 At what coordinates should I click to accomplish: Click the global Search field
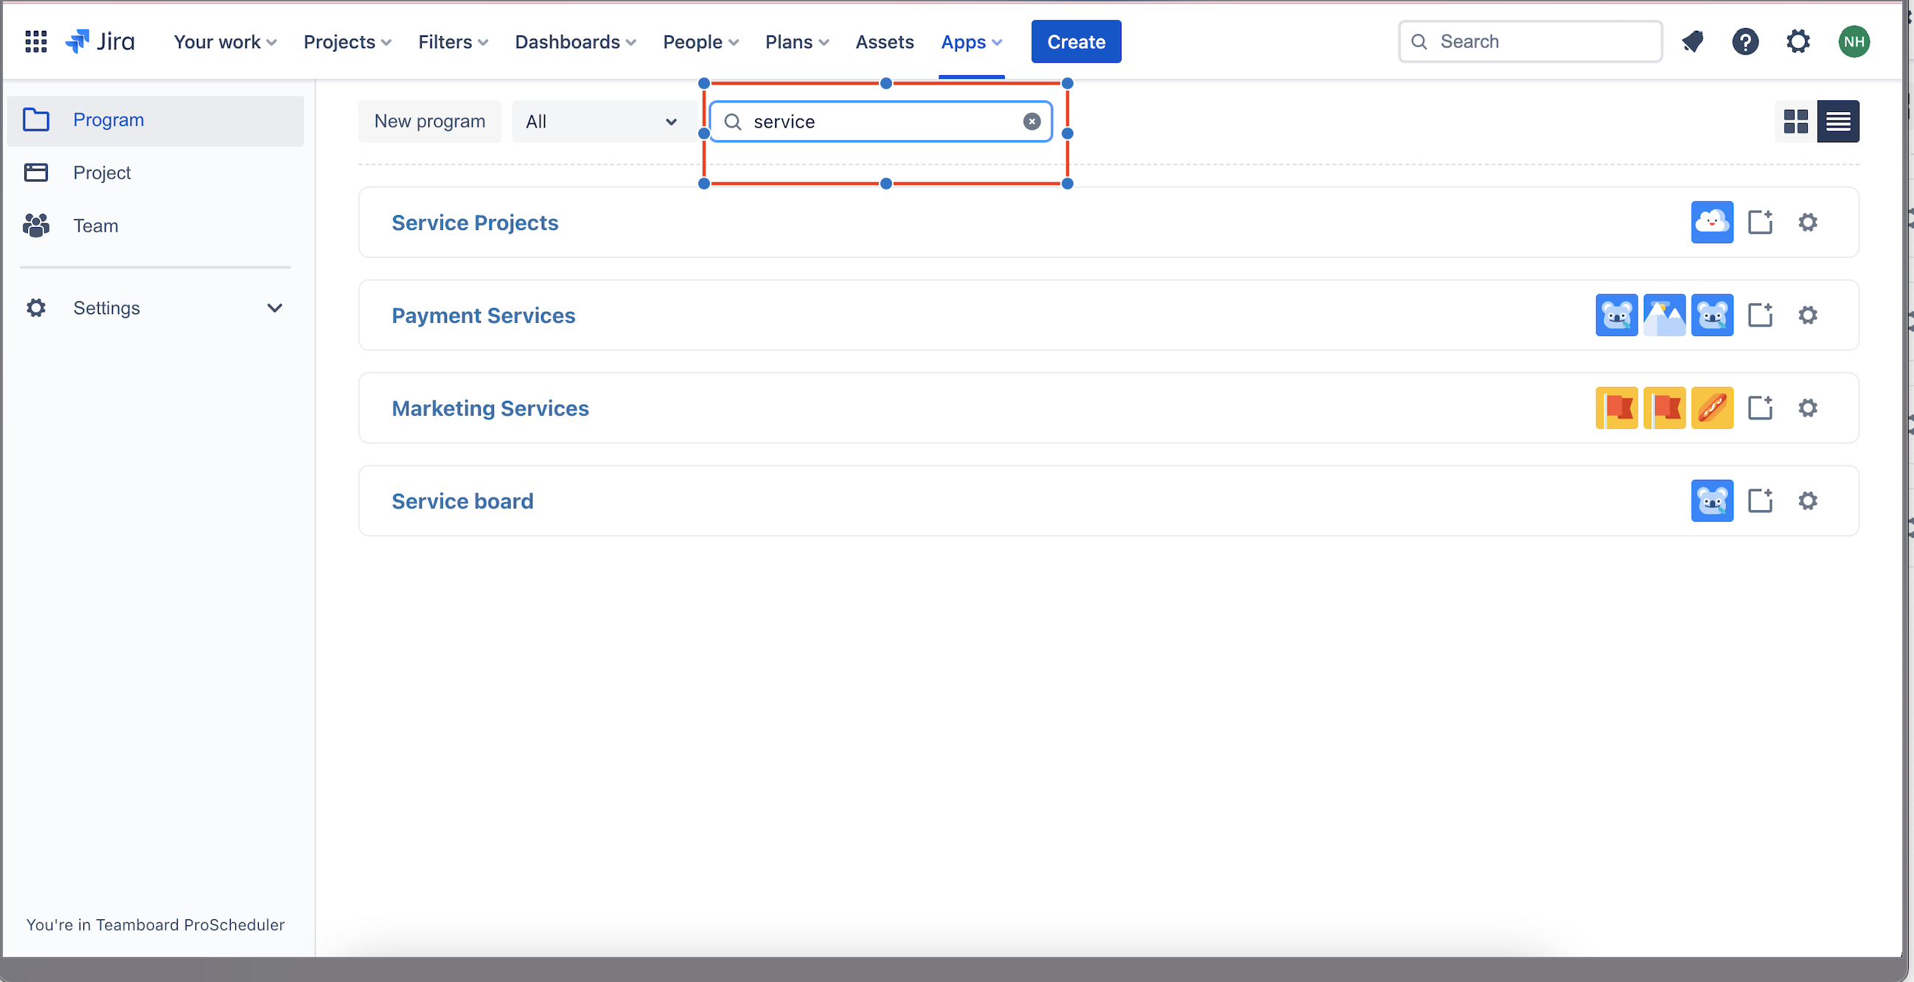1531,41
